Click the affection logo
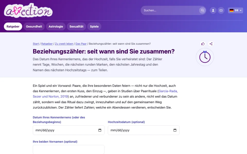247x154 pixels. 28,10
